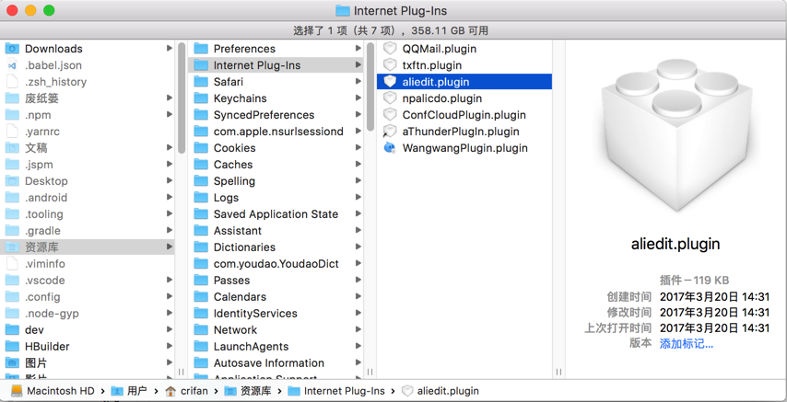Click the aThunderPlugIn.plugin alias icon
This screenshot has width=787, height=402.
[x=390, y=132]
